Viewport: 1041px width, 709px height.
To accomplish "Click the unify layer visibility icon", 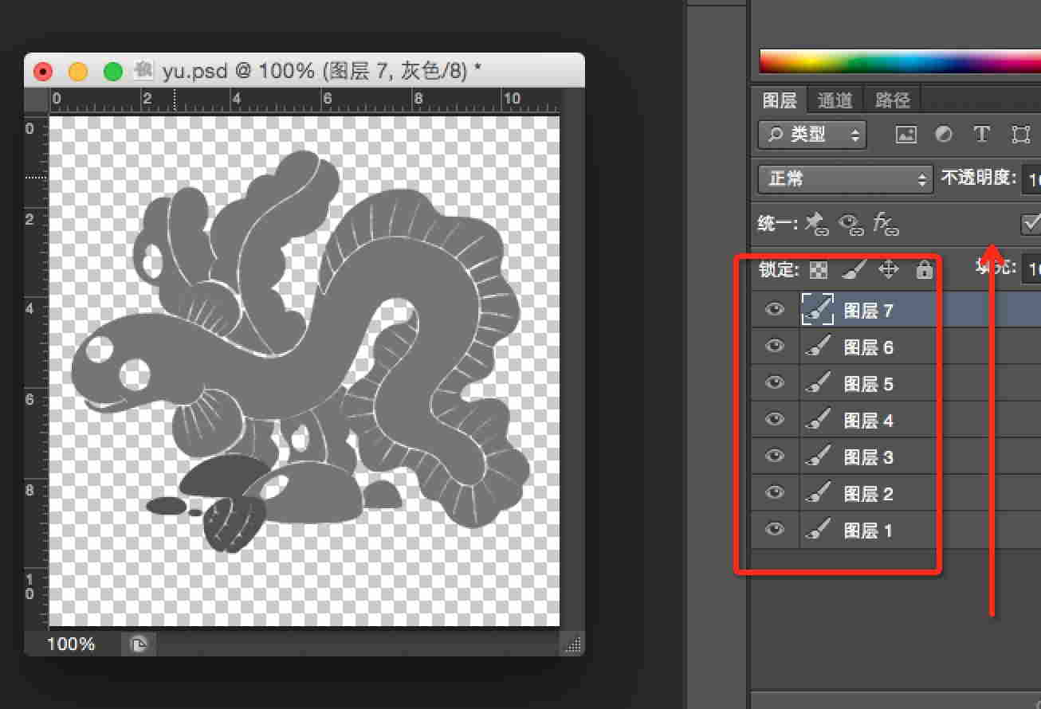I will click(x=851, y=224).
